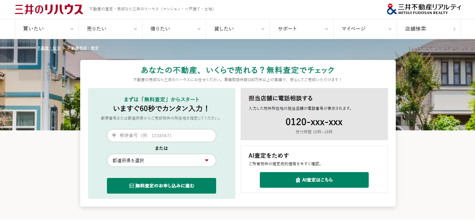Click the 〒 postal mark icon
Image resolution: width=475 pixels, height=220 pixels.
click(x=114, y=136)
